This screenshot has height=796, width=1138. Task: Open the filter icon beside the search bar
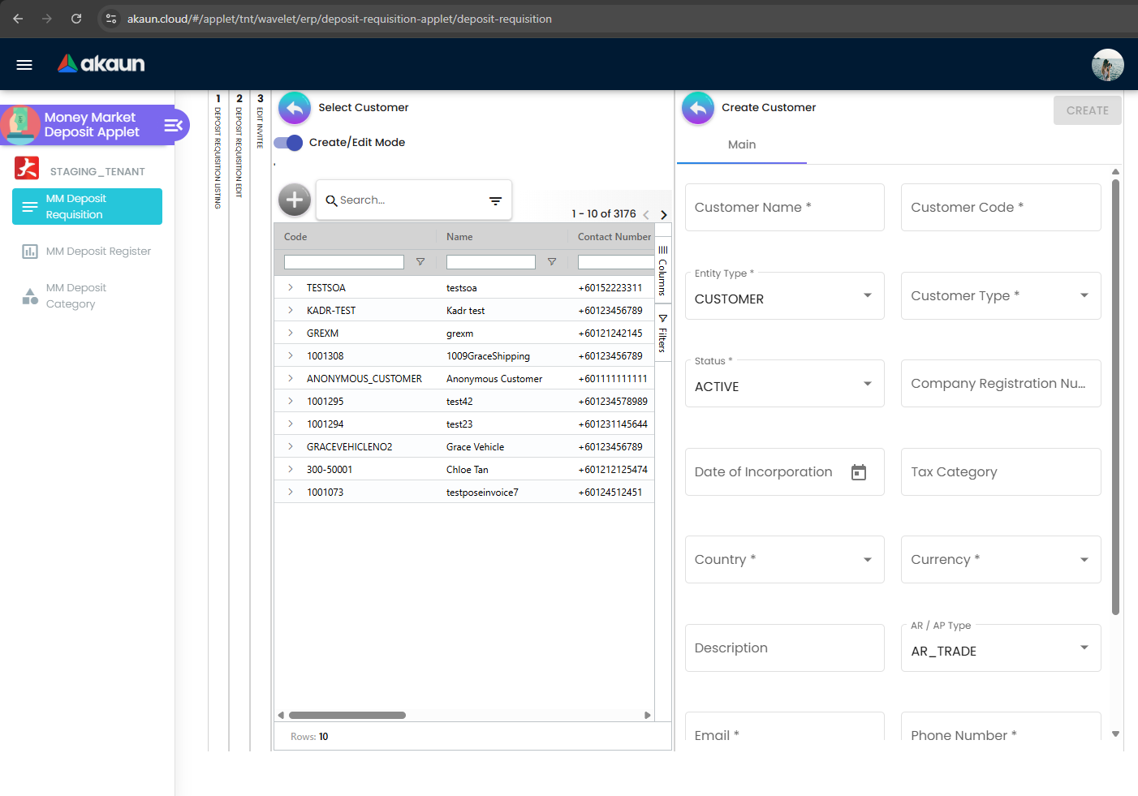(495, 200)
